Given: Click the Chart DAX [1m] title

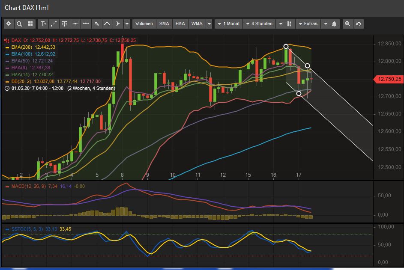Looking at the screenshot, I should [27, 8].
